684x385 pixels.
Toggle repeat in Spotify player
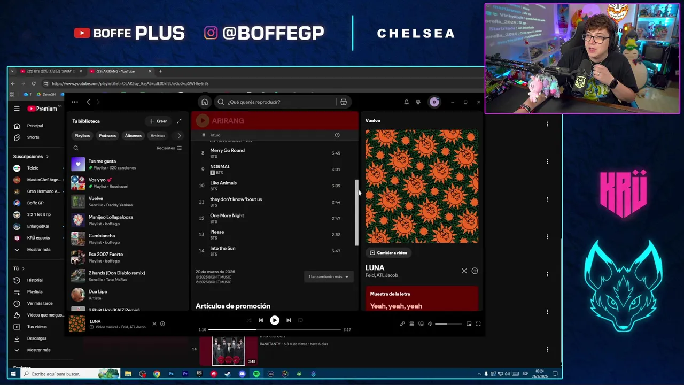click(300, 320)
